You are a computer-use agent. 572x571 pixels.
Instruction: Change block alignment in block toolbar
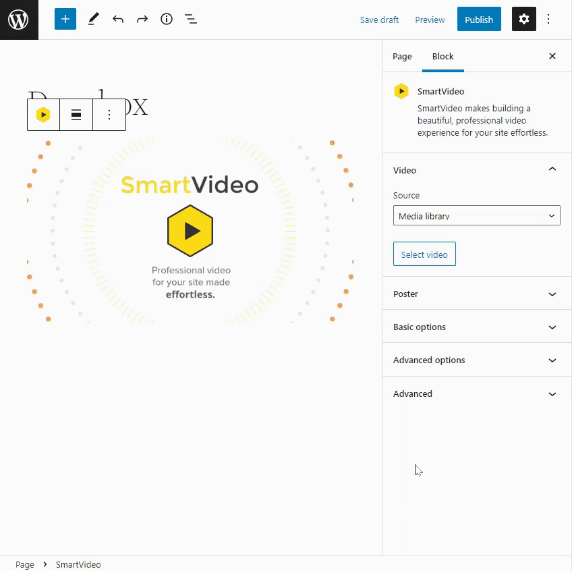[76, 115]
